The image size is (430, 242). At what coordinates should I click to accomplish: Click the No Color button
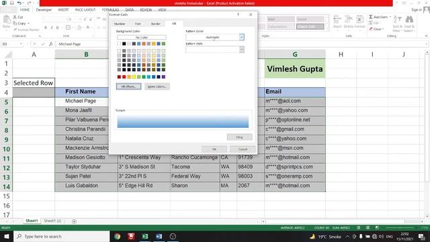pos(142,38)
